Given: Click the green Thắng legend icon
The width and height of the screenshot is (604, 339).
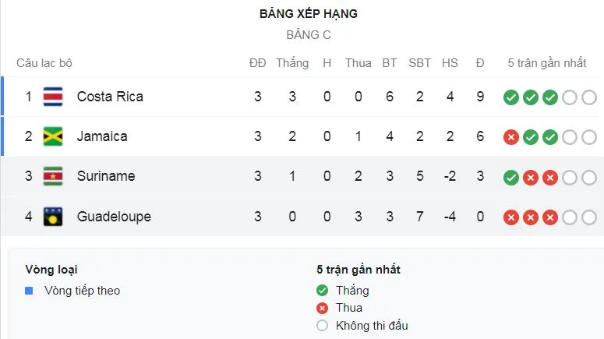Looking at the screenshot, I should [x=323, y=291].
